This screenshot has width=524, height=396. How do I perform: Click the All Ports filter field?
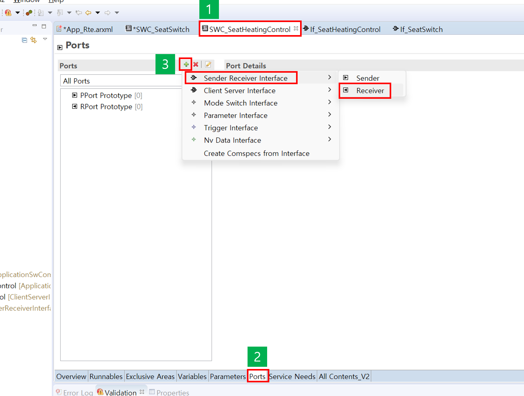click(x=121, y=81)
